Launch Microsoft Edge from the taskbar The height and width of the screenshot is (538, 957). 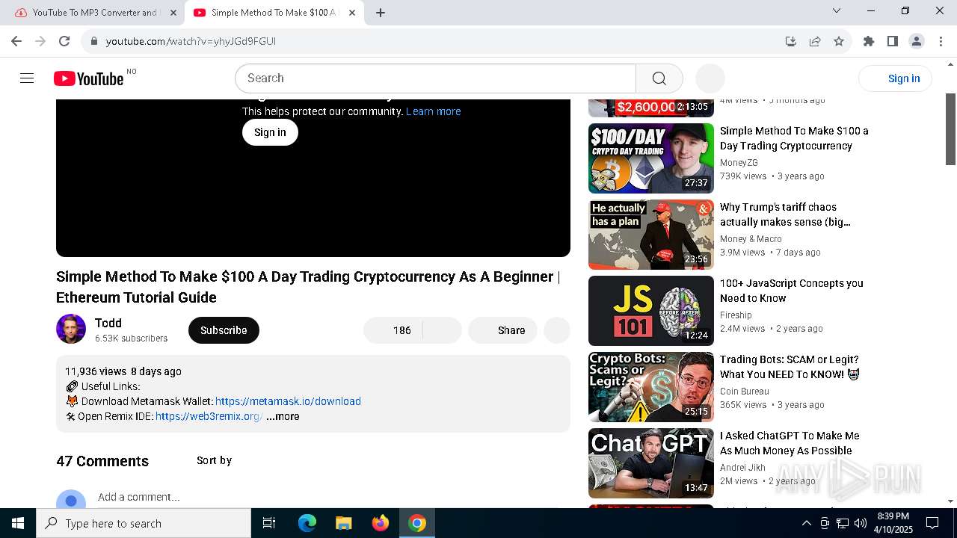[x=307, y=523]
